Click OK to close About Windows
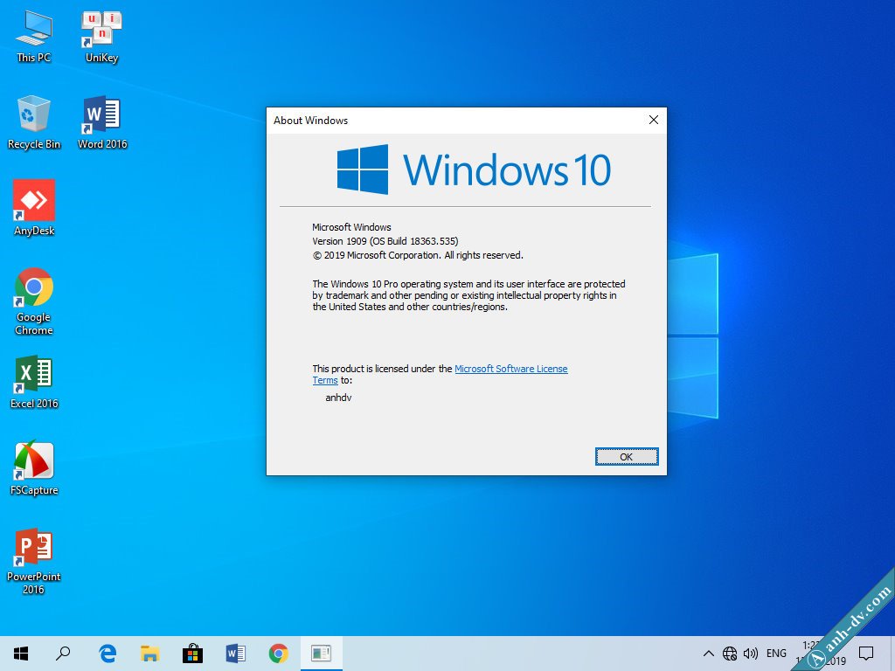The image size is (895, 671). 626,456
